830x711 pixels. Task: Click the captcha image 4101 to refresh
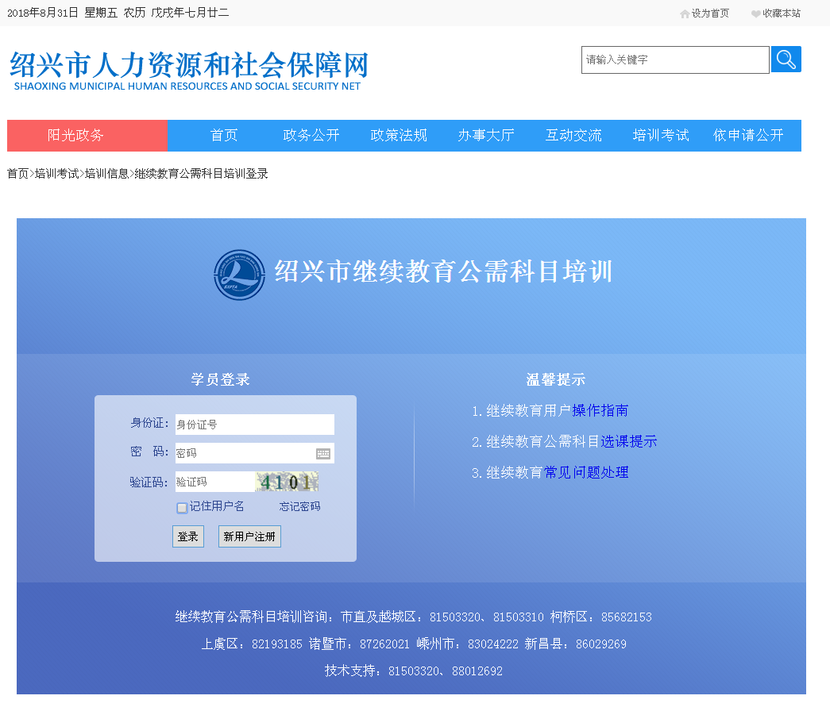(287, 482)
